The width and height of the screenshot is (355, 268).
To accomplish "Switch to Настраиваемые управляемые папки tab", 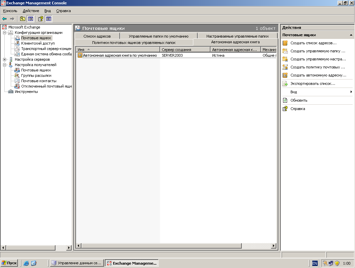I will tap(237, 36).
